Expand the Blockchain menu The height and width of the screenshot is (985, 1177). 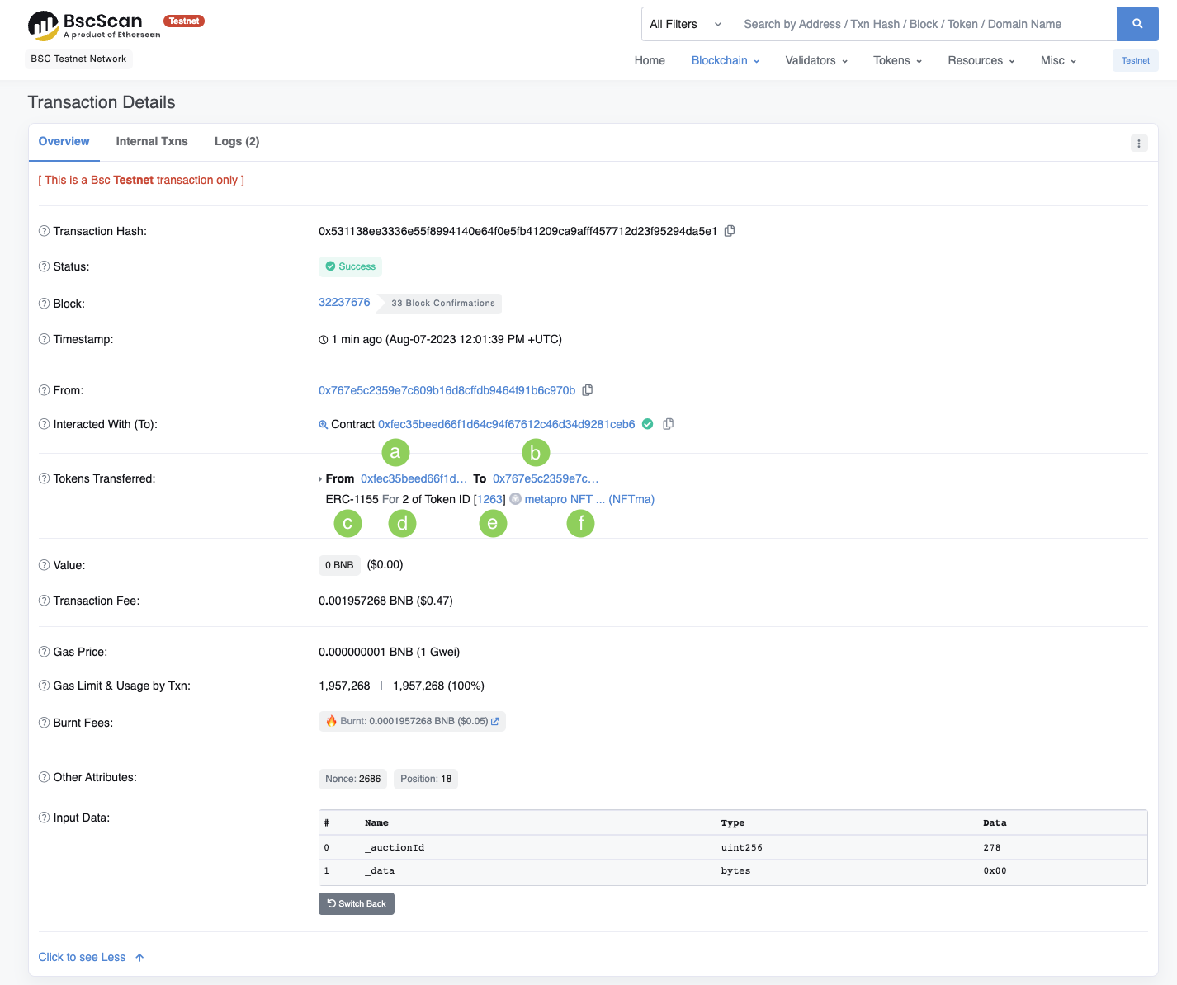click(725, 60)
